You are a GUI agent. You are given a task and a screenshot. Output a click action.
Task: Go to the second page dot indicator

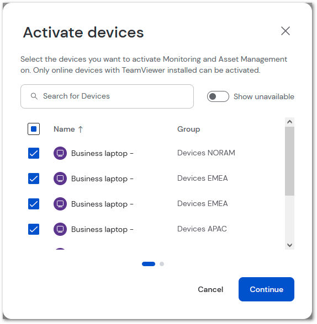click(x=162, y=264)
